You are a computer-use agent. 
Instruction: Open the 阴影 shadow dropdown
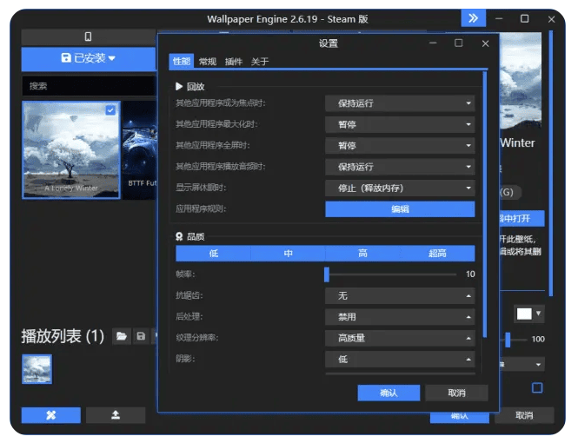[400, 359]
